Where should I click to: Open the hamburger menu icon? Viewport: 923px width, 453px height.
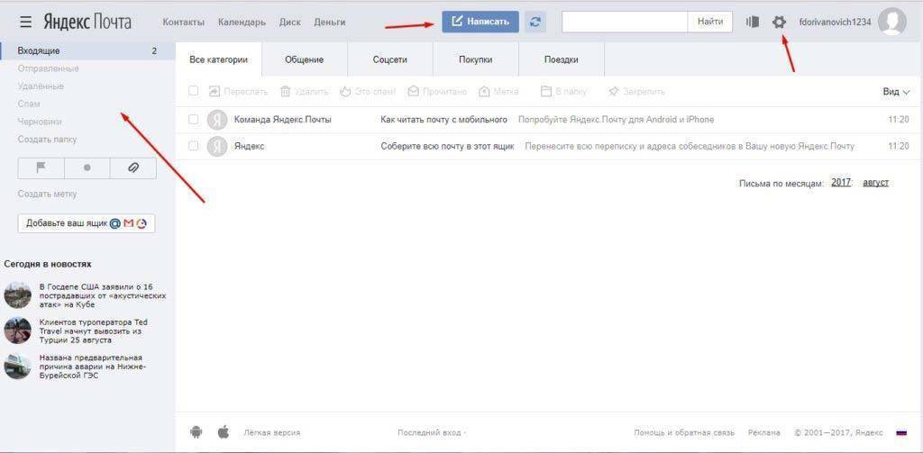[25, 22]
